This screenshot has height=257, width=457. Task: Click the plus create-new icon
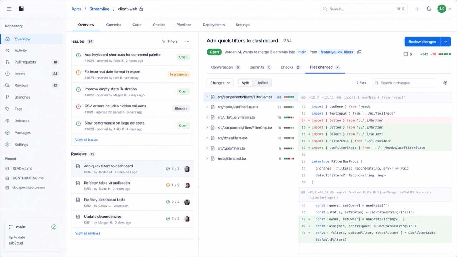(417, 9)
